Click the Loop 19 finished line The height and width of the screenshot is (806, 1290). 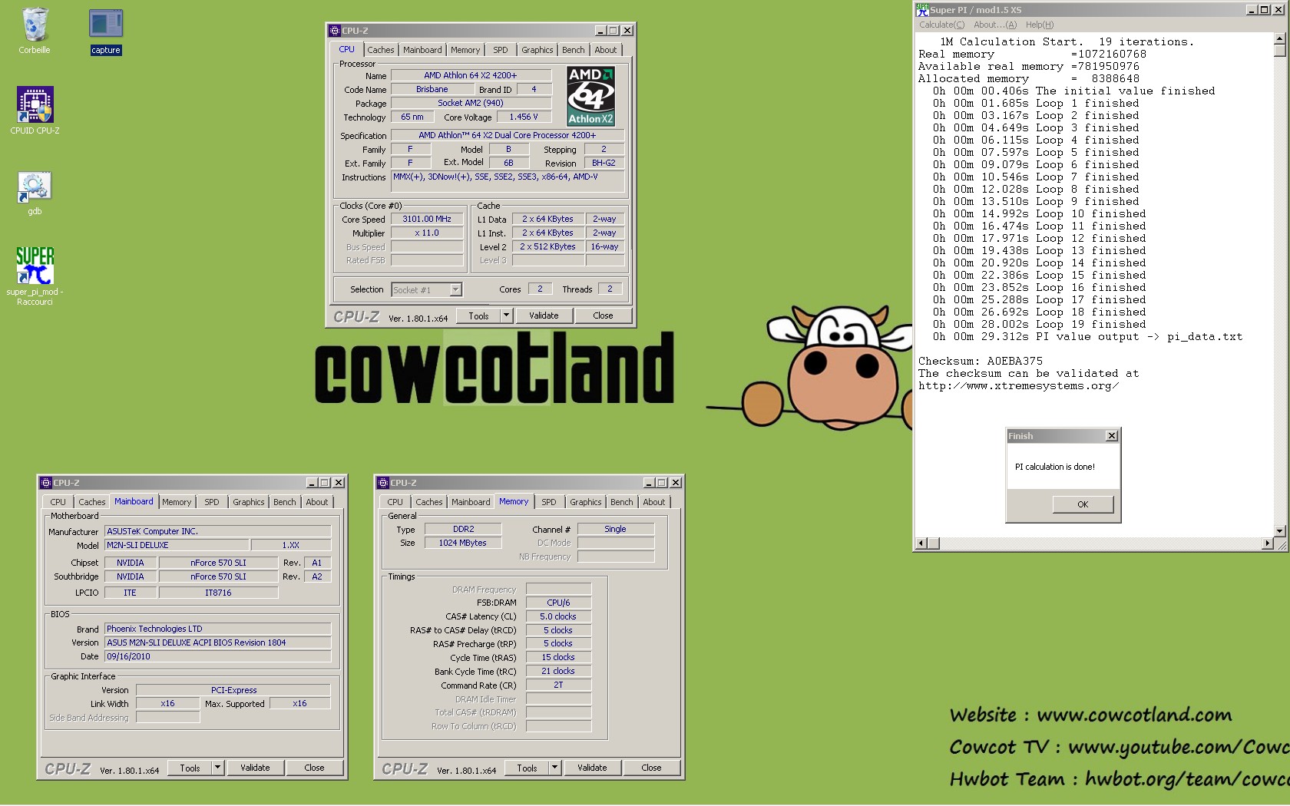[x=1039, y=324]
